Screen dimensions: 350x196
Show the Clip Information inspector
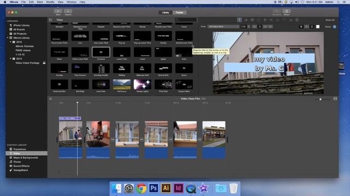coord(297,20)
